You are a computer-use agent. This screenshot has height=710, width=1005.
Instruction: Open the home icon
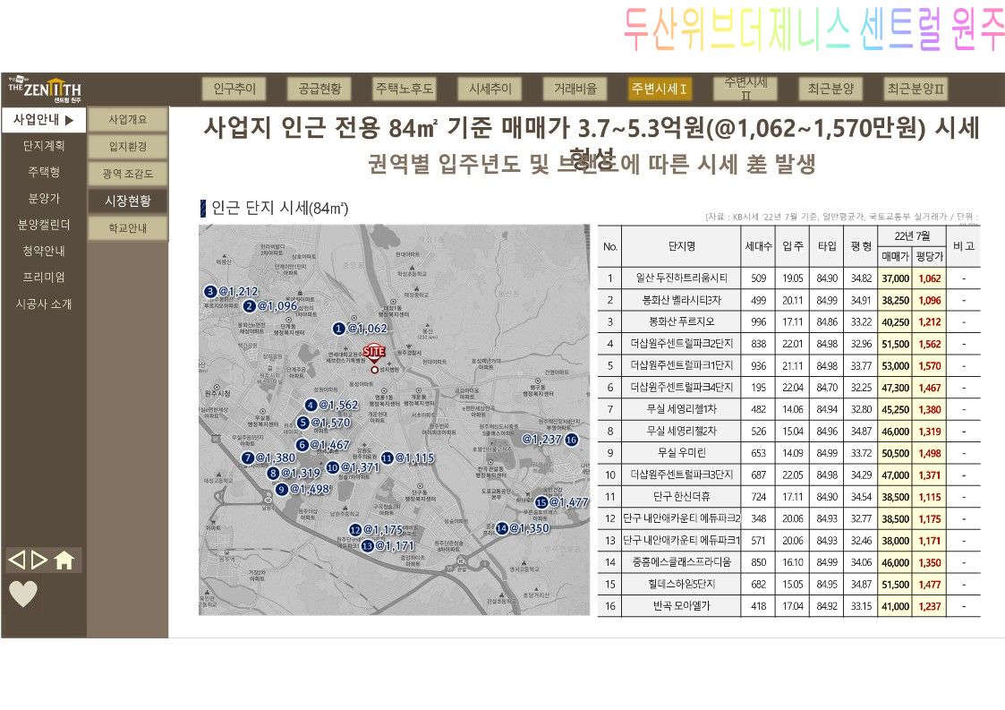[x=64, y=560]
